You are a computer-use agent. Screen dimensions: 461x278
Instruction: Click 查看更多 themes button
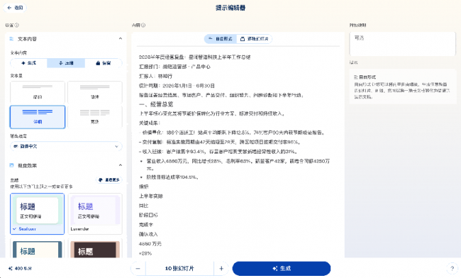click(x=109, y=180)
